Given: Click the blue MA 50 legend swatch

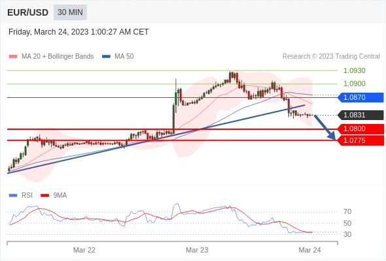Looking at the screenshot, I should (x=106, y=57).
